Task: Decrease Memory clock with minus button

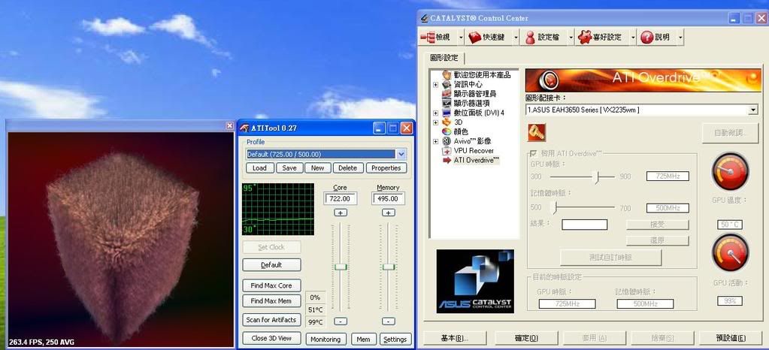Action: coord(389,321)
